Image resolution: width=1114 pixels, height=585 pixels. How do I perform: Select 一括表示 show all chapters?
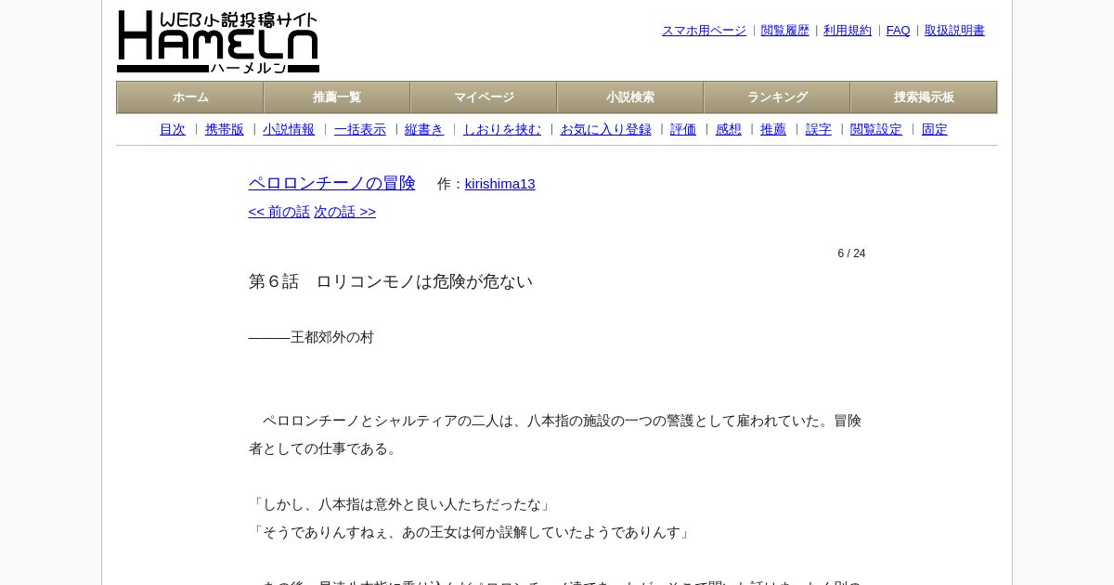360,130
